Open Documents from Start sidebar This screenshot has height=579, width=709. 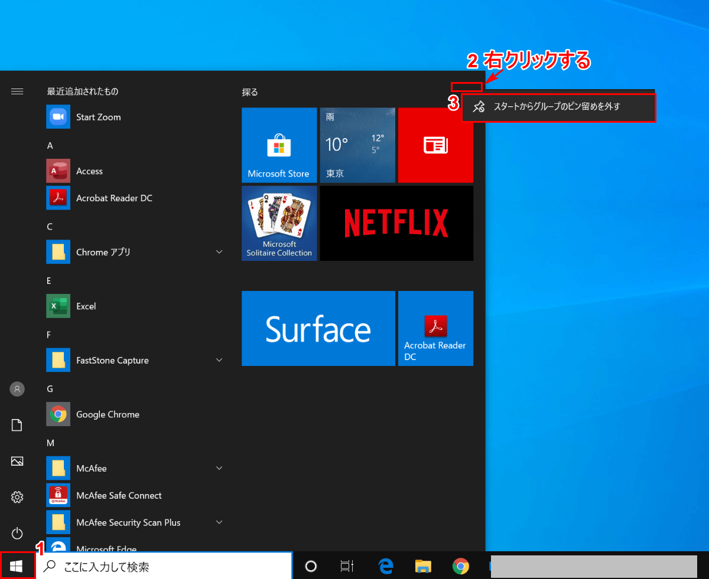pyautogui.click(x=17, y=425)
